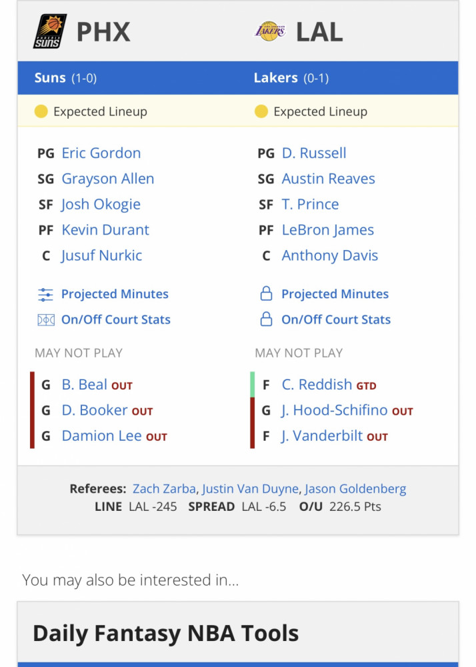Click the Suns On/Off Court Stats court icon

point(46,320)
